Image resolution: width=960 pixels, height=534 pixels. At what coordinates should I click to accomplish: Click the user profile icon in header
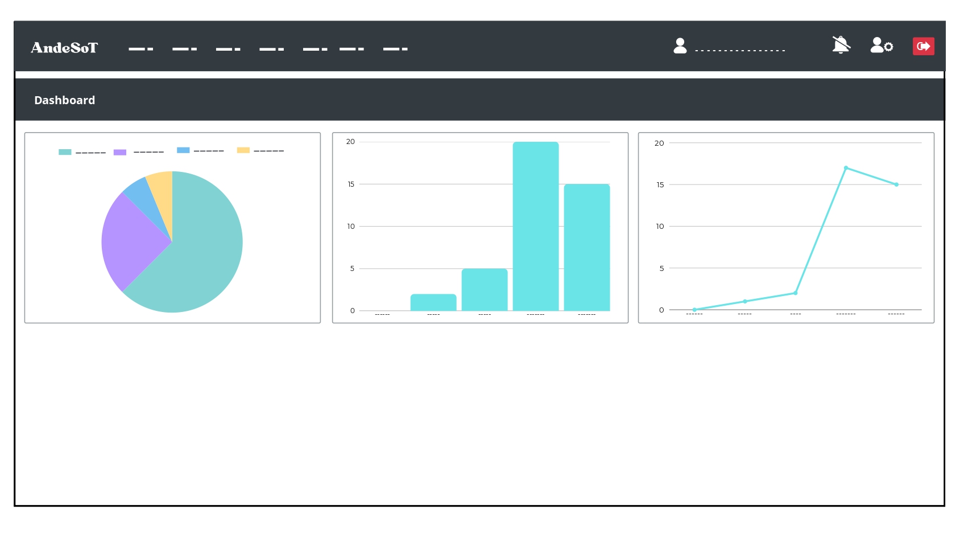pyautogui.click(x=680, y=46)
